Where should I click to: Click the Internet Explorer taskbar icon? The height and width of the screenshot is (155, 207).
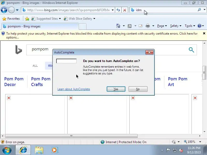[x=23, y=150]
